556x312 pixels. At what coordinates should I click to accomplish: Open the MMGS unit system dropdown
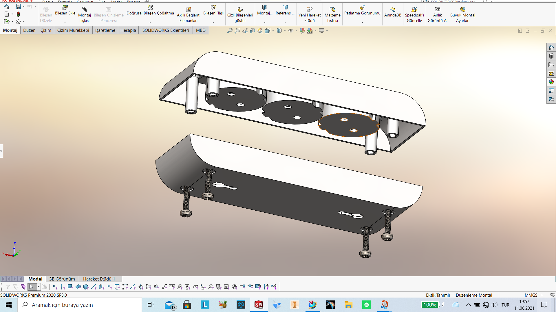click(x=542, y=295)
